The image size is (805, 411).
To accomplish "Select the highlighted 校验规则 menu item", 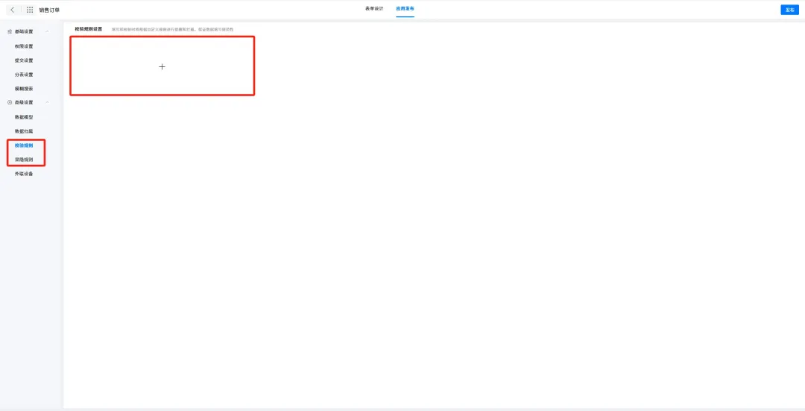I will 24,145.
